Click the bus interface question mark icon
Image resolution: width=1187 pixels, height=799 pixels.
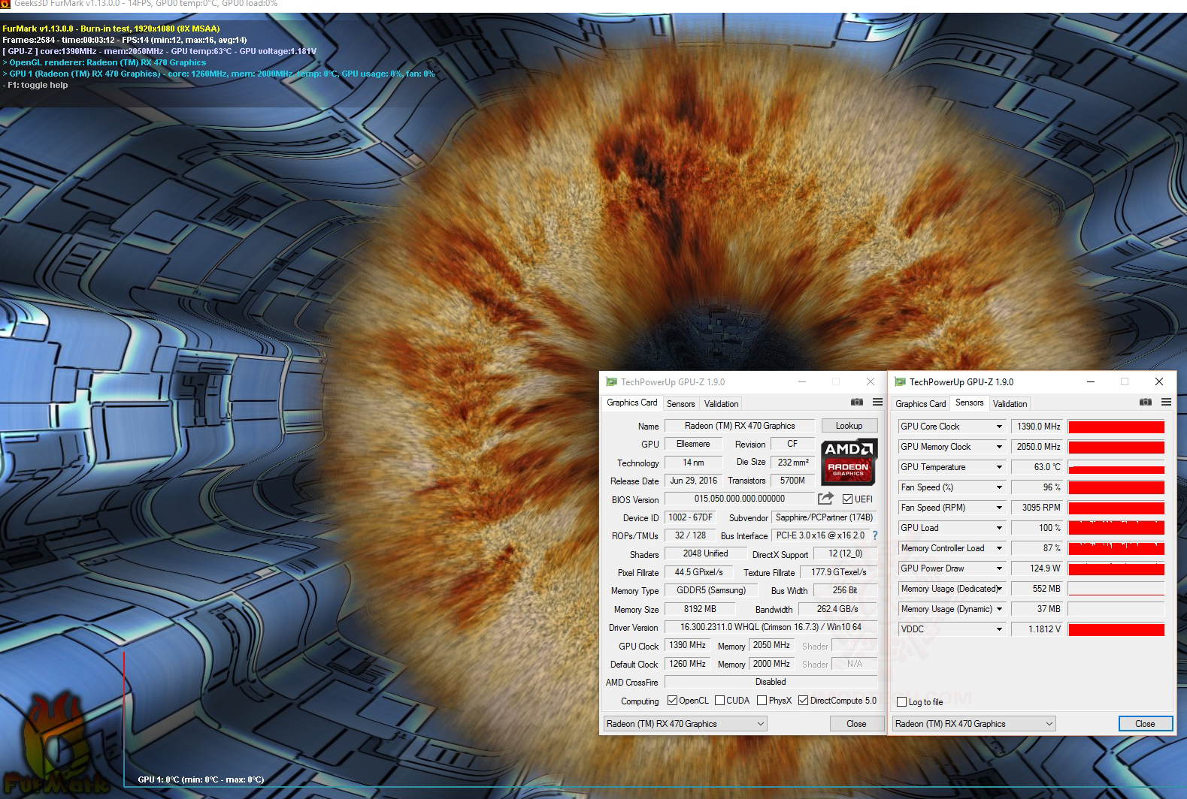875,535
